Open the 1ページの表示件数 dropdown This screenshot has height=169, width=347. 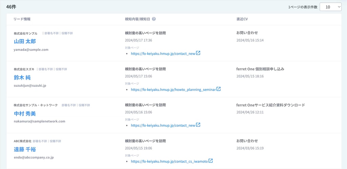(x=330, y=7)
